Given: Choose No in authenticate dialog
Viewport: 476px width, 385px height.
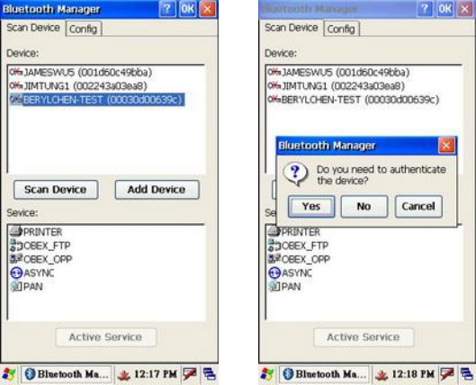Looking at the screenshot, I should tap(364, 206).
